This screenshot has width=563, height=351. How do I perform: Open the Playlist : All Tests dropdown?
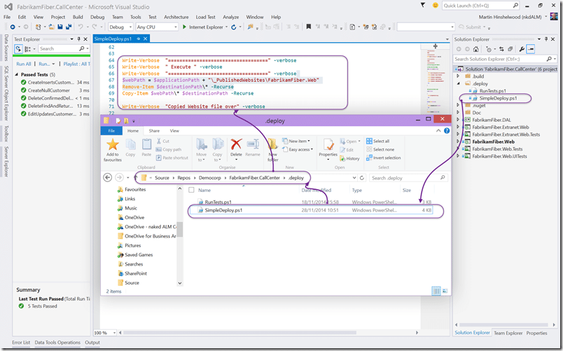76,64
